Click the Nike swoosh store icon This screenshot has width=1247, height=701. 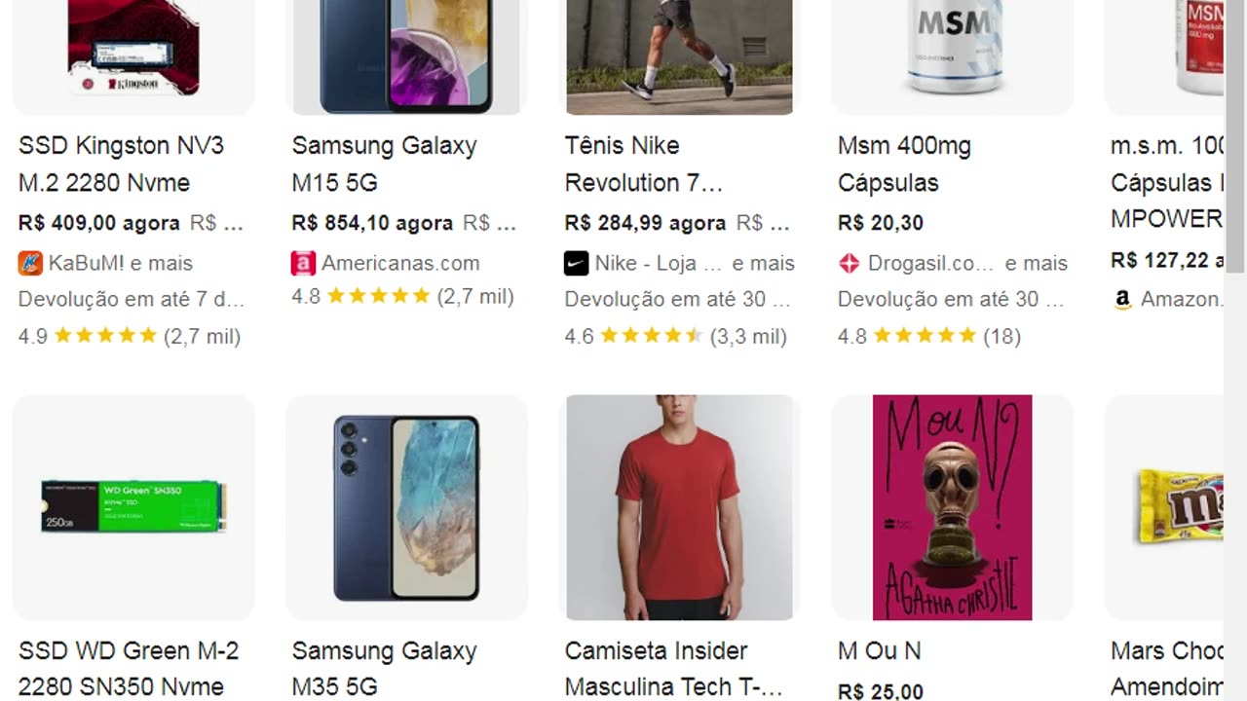pos(577,263)
